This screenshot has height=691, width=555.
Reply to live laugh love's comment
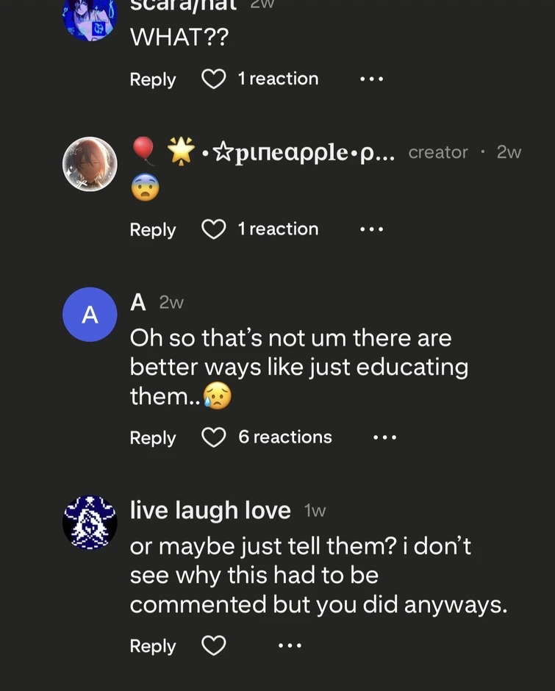[153, 647]
